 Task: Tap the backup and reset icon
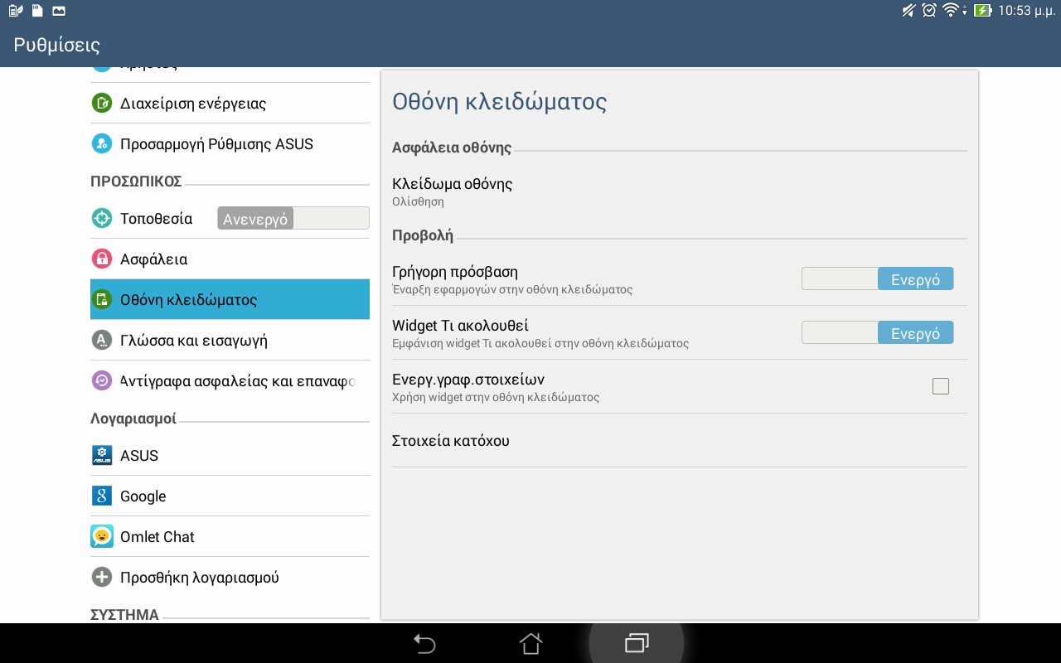click(x=101, y=380)
